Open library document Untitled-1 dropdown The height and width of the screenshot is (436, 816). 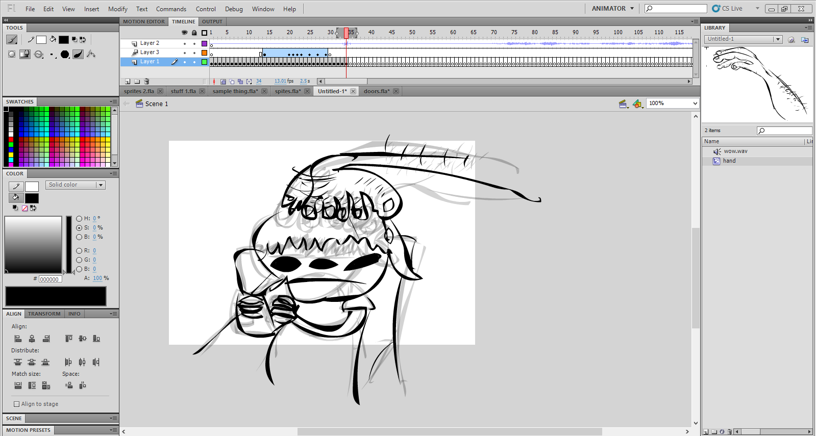click(743, 39)
